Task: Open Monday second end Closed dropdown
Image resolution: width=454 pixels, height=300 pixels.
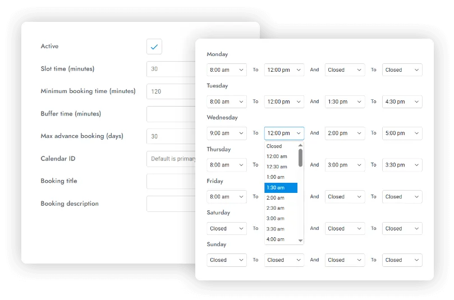Action: pos(402,70)
